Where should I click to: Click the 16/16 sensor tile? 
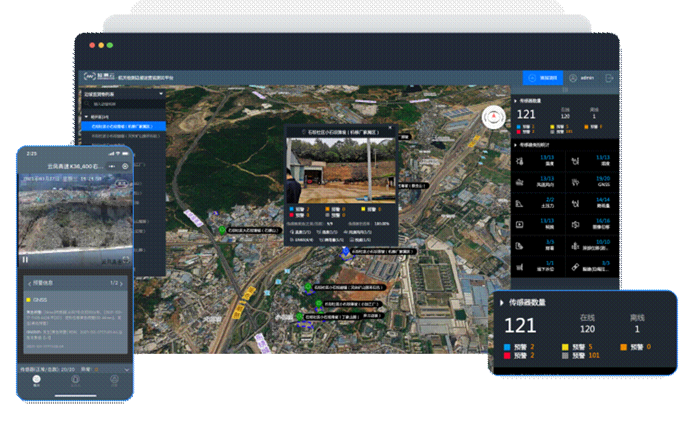point(592,223)
